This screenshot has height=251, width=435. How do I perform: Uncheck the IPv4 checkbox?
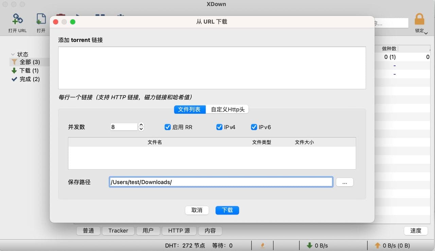tap(219, 127)
